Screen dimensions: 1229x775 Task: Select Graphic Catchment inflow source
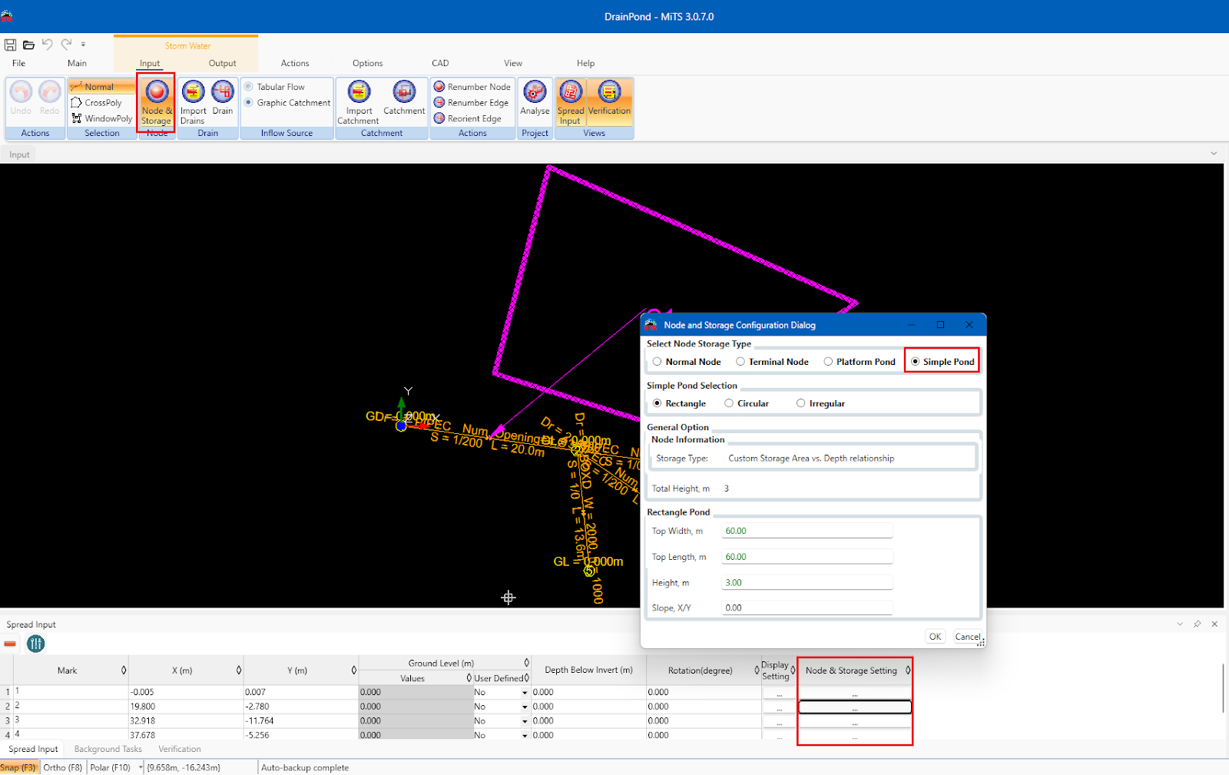coord(287,102)
